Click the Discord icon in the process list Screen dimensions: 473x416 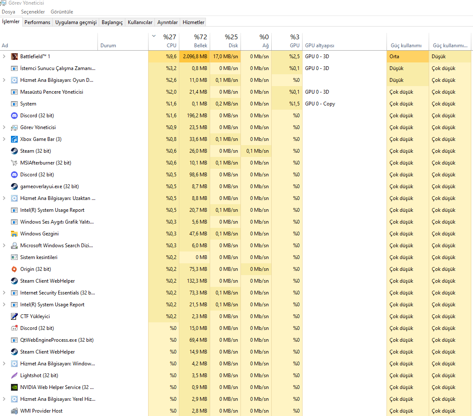14,115
